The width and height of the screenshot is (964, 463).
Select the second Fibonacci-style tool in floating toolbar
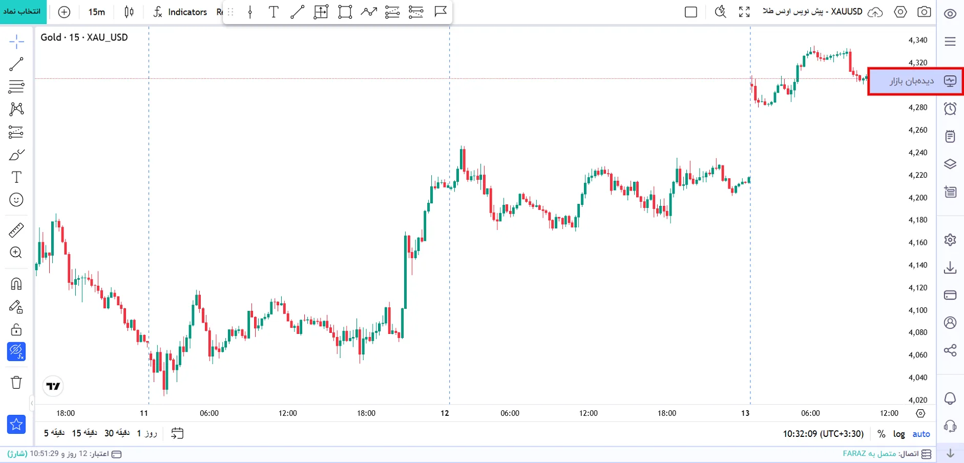point(416,12)
